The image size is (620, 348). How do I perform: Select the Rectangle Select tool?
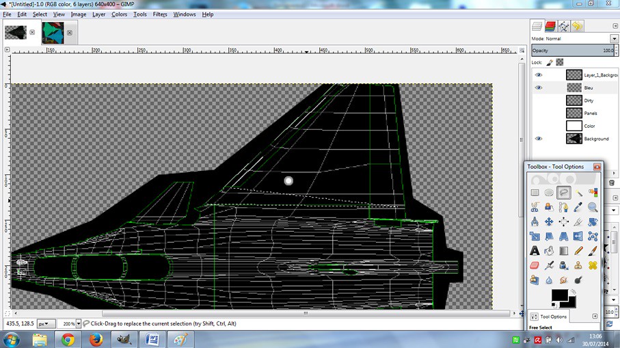[x=535, y=193]
